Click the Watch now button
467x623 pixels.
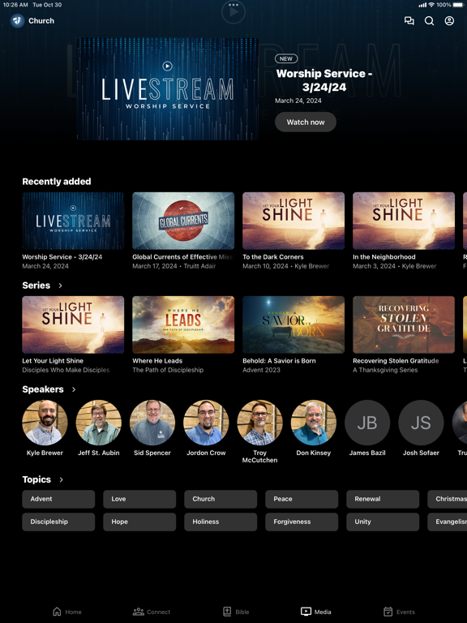[306, 122]
